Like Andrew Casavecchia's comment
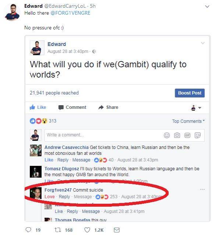The height and width of the screenshot is (235, 212). [x=49, y=160]
